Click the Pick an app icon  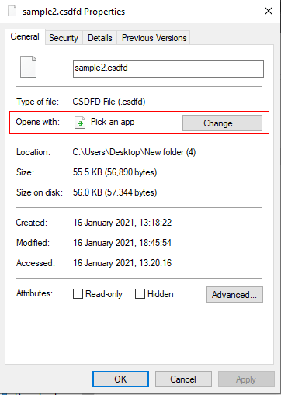(80, 123)
